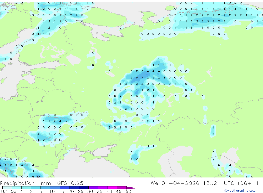This screenshot has width=263, height=193.
Task: Click the legend arrow beyond 50 mm
Action: [131, 188]
